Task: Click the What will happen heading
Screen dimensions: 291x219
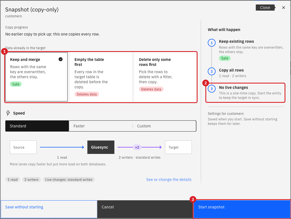Action: tap(224, 30)
